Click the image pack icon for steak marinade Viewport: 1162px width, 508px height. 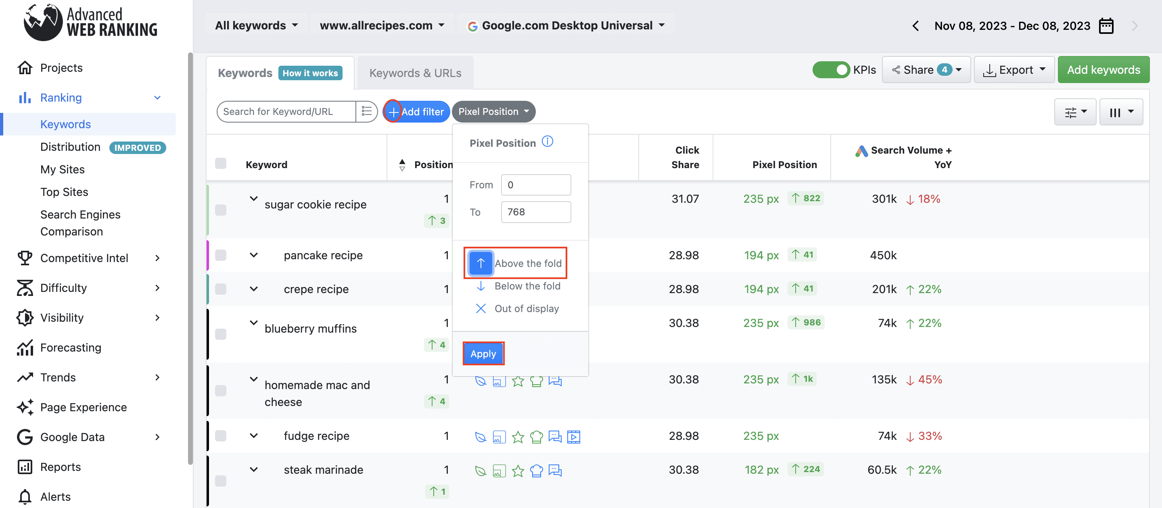[x=499, y=471]
